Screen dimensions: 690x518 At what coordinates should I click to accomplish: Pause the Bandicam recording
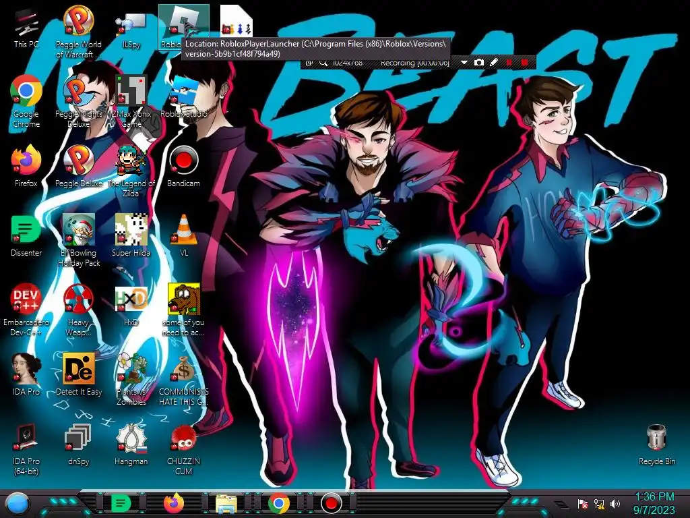pyautogui.click(x=509, y=63)
